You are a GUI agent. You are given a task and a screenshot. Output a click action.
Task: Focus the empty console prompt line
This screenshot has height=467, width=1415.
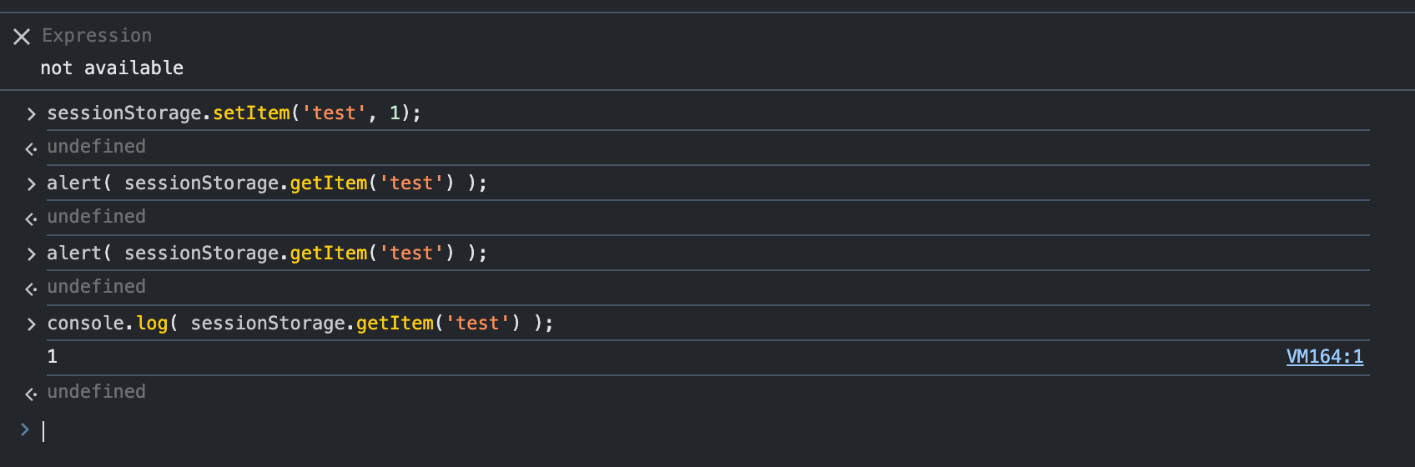click(707, 431)
